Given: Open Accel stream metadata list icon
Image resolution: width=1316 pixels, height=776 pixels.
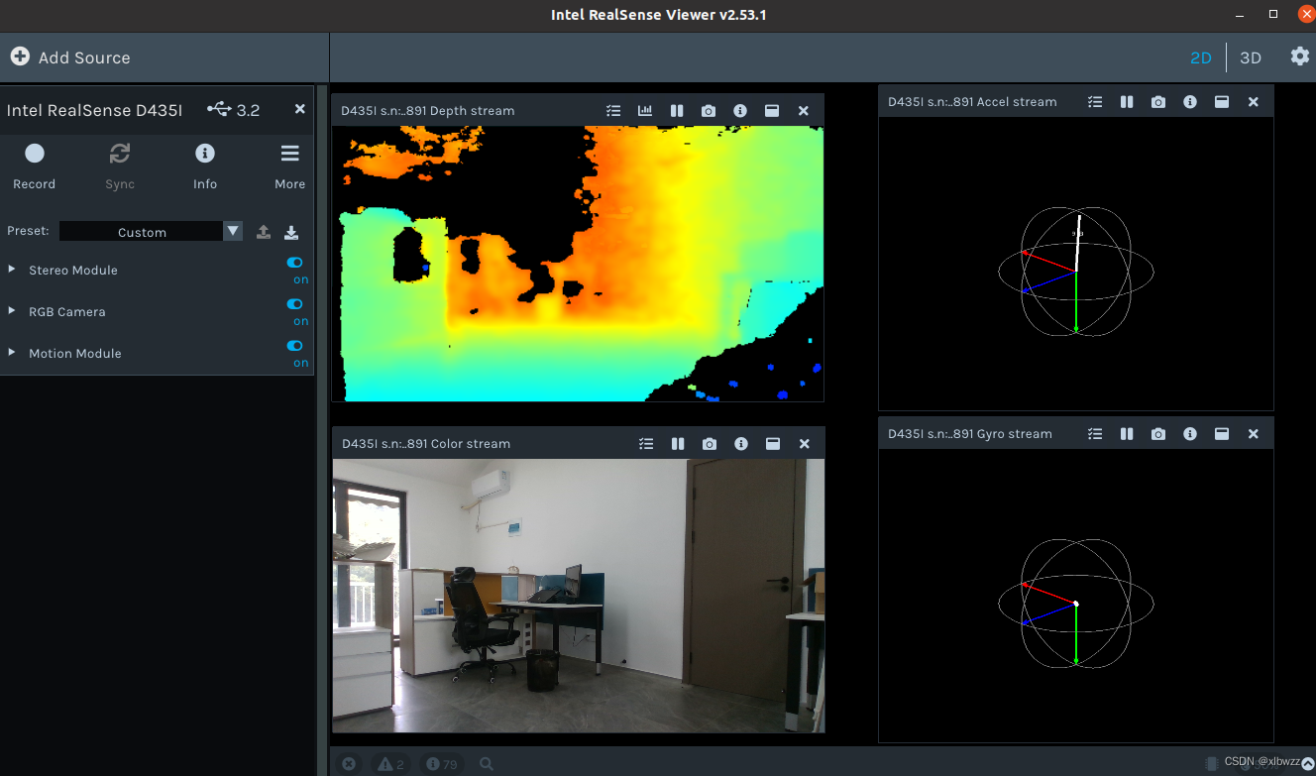Looking at the screenshot, I should (1095, 102).
